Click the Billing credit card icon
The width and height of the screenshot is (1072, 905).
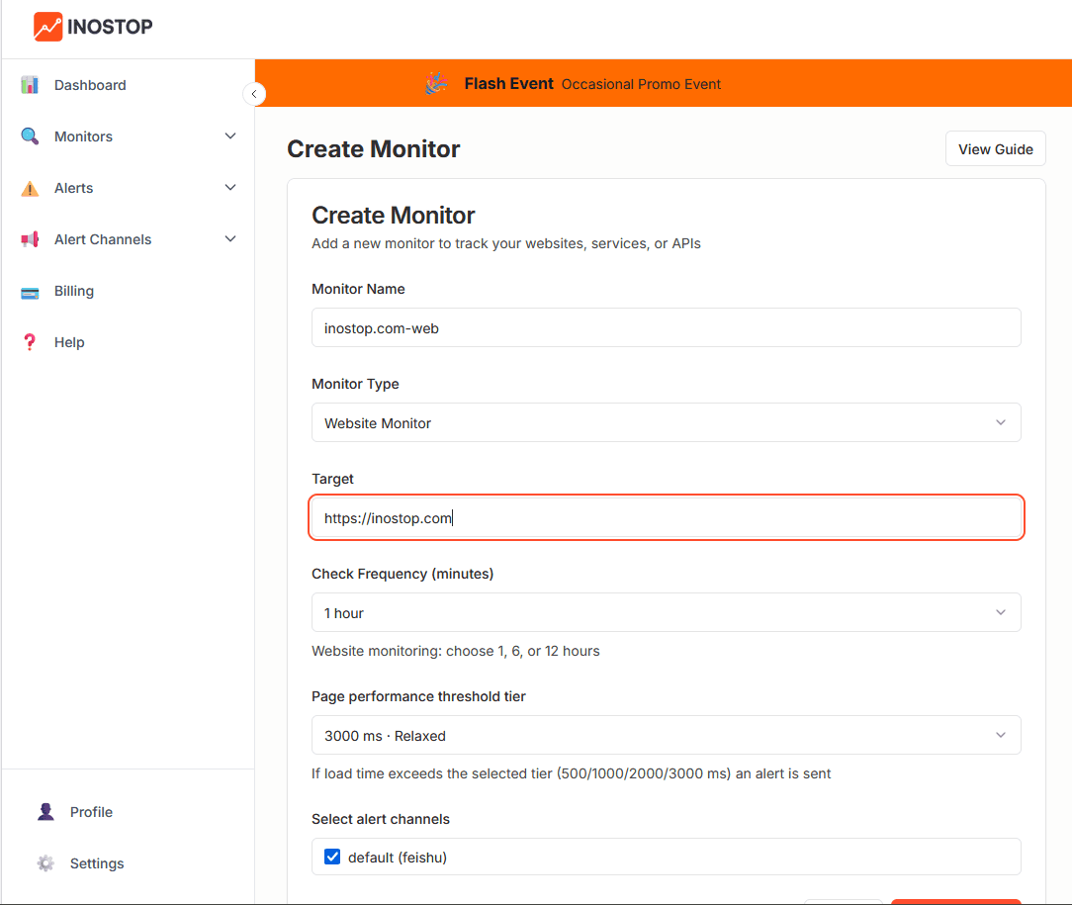[30, 291]
